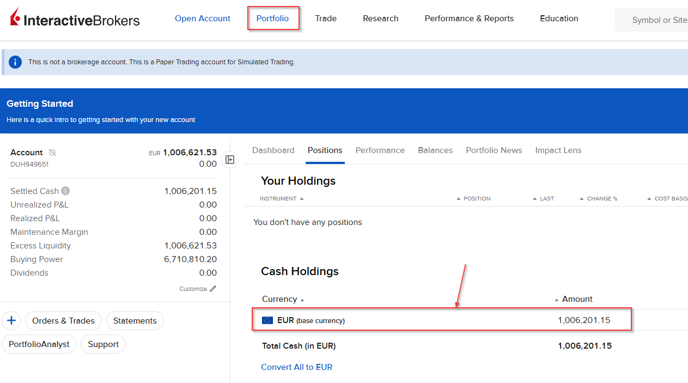Click the info icon in the paper trading banner
This screenshot has height=383, width=688.
pyautogui.click(x=15, y=62)
